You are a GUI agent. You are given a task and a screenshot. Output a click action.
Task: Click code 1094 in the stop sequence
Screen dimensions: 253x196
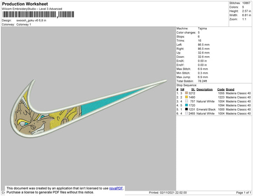click(221, 105)
